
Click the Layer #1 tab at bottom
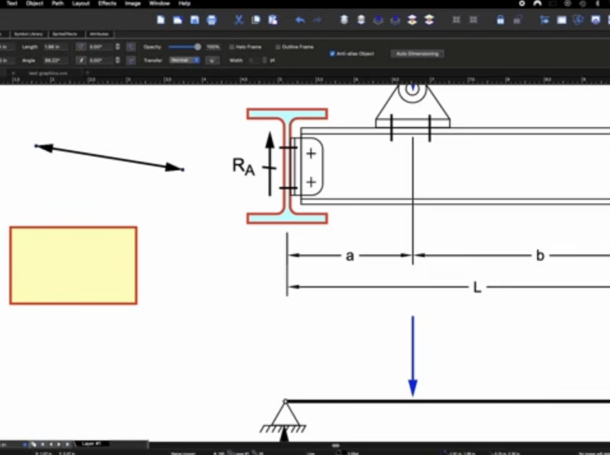[91, 444]
